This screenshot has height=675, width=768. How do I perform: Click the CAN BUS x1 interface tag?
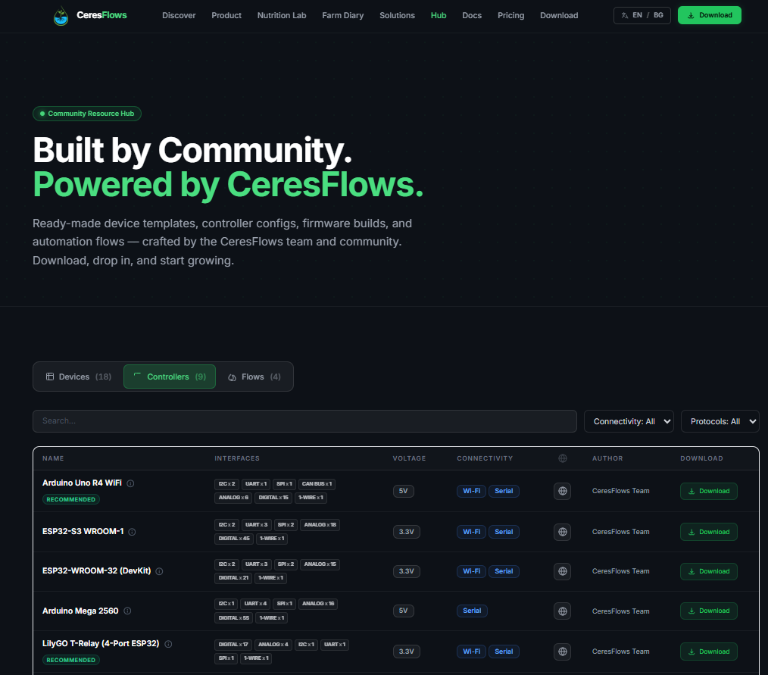317,484
